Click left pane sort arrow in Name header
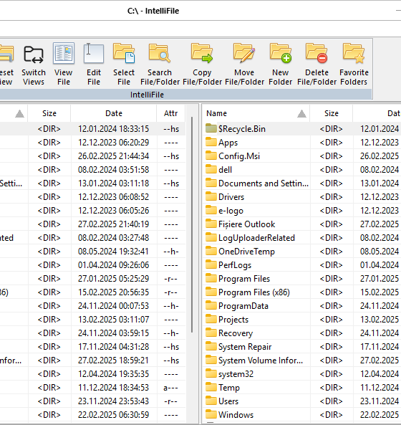 pyautogui.click(x=19, y=114)
